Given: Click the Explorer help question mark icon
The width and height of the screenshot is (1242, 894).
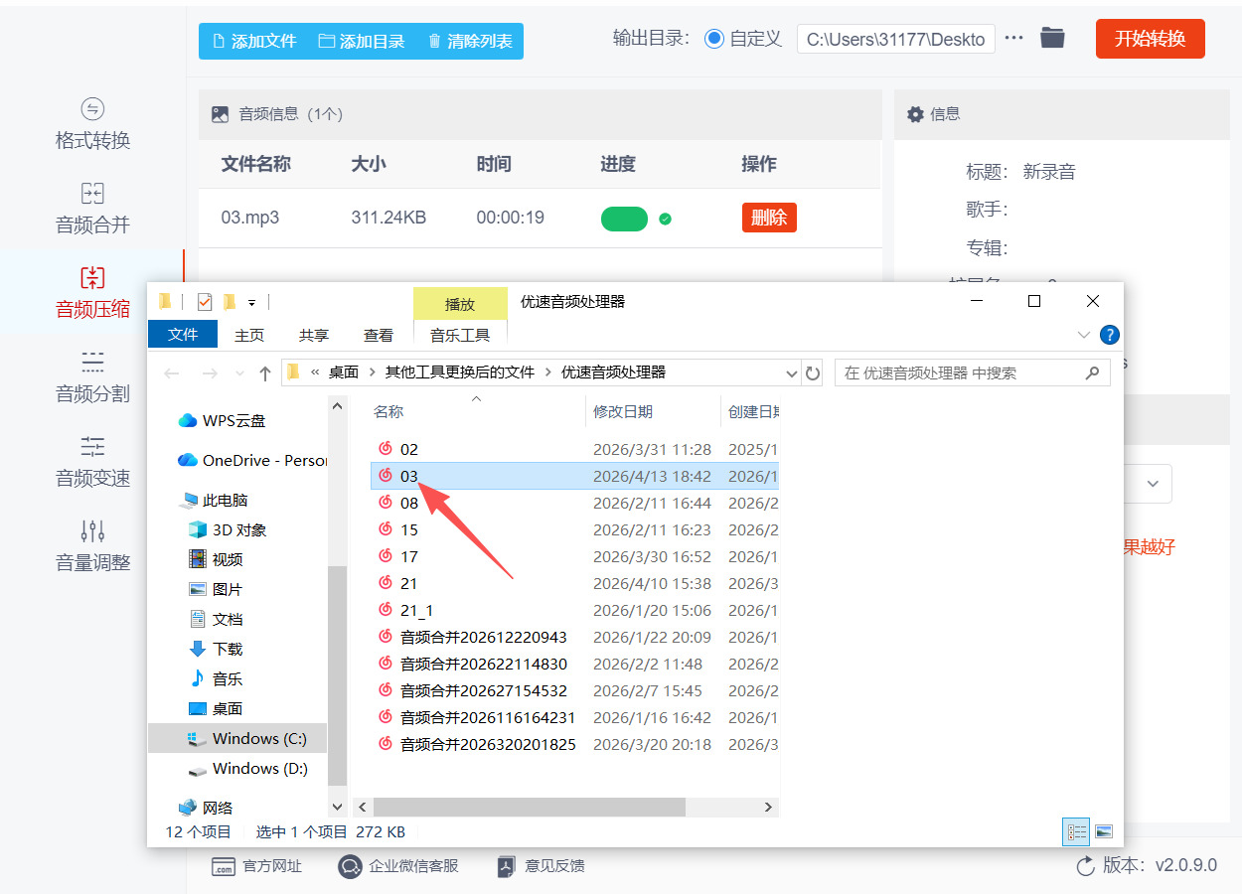Looking at the screenshot, I should [1110, 335].
